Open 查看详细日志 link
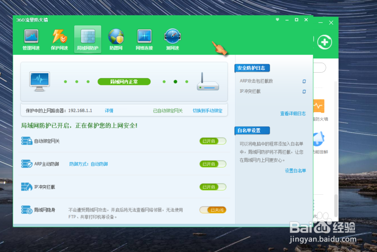377x252 pixels. [x=293, y=114]
